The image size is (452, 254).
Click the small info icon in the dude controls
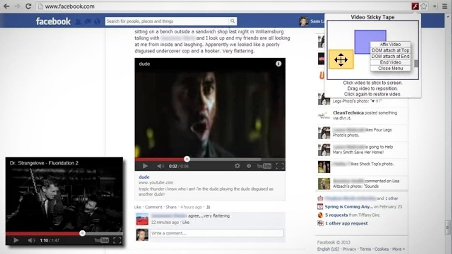pyautogui.click(x=249, y=166)
